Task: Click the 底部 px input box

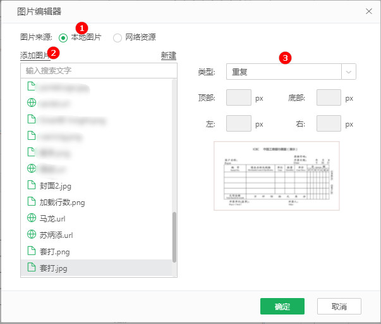Action: [x=329, y=97]
